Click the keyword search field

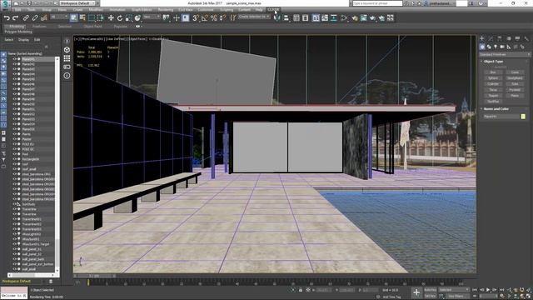click(377, 3)
